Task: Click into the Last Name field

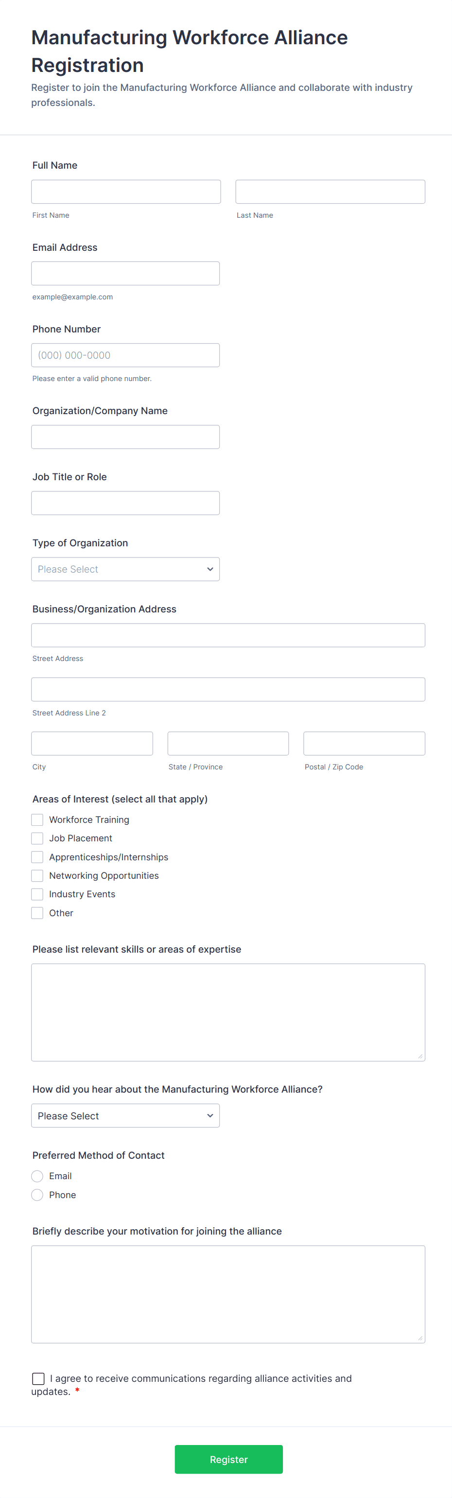Action: coord(329,192)
